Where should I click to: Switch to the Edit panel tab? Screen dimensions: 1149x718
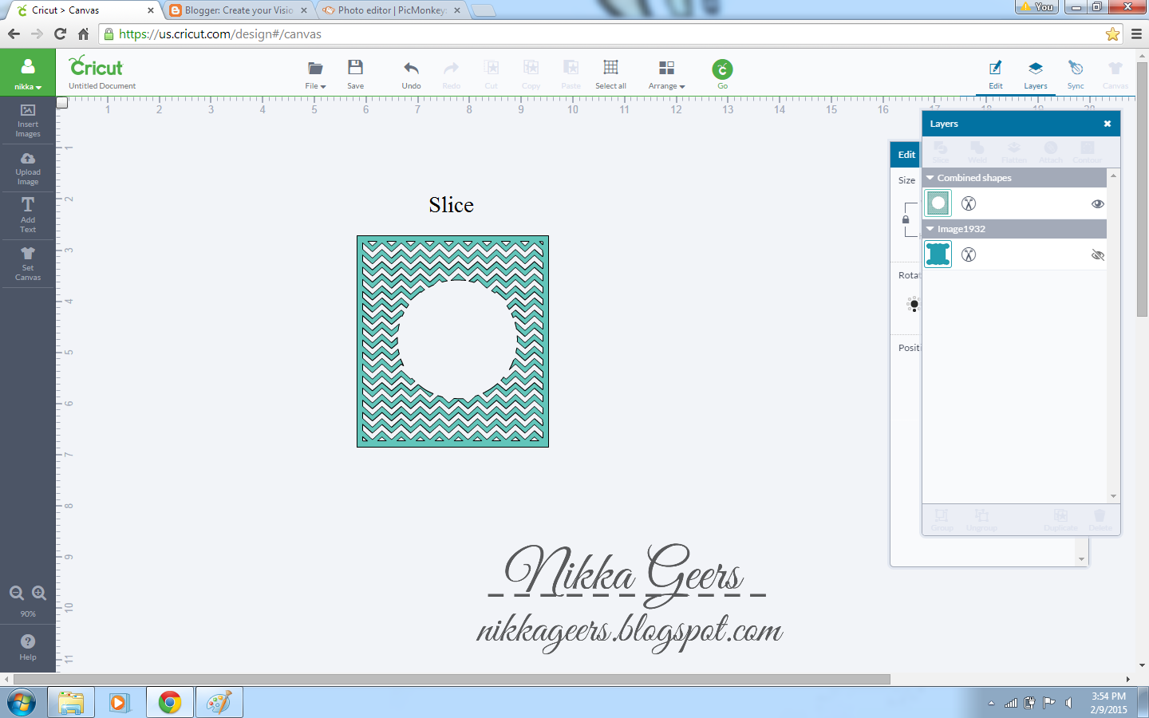(906, 154)
